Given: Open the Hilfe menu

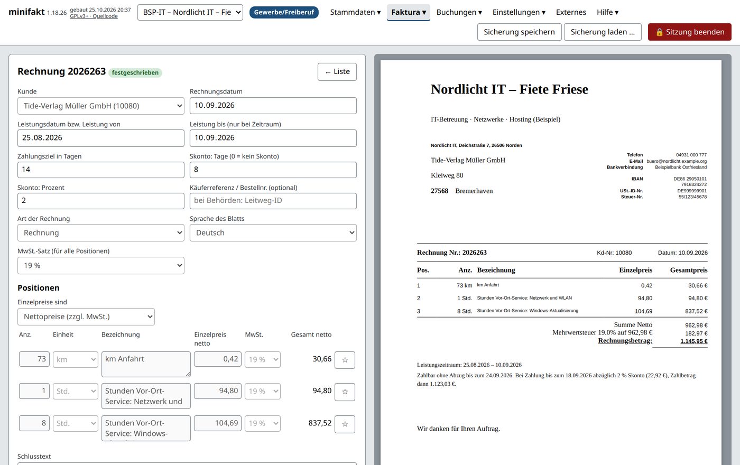Looking at the screenshot, I should point(607,12).
